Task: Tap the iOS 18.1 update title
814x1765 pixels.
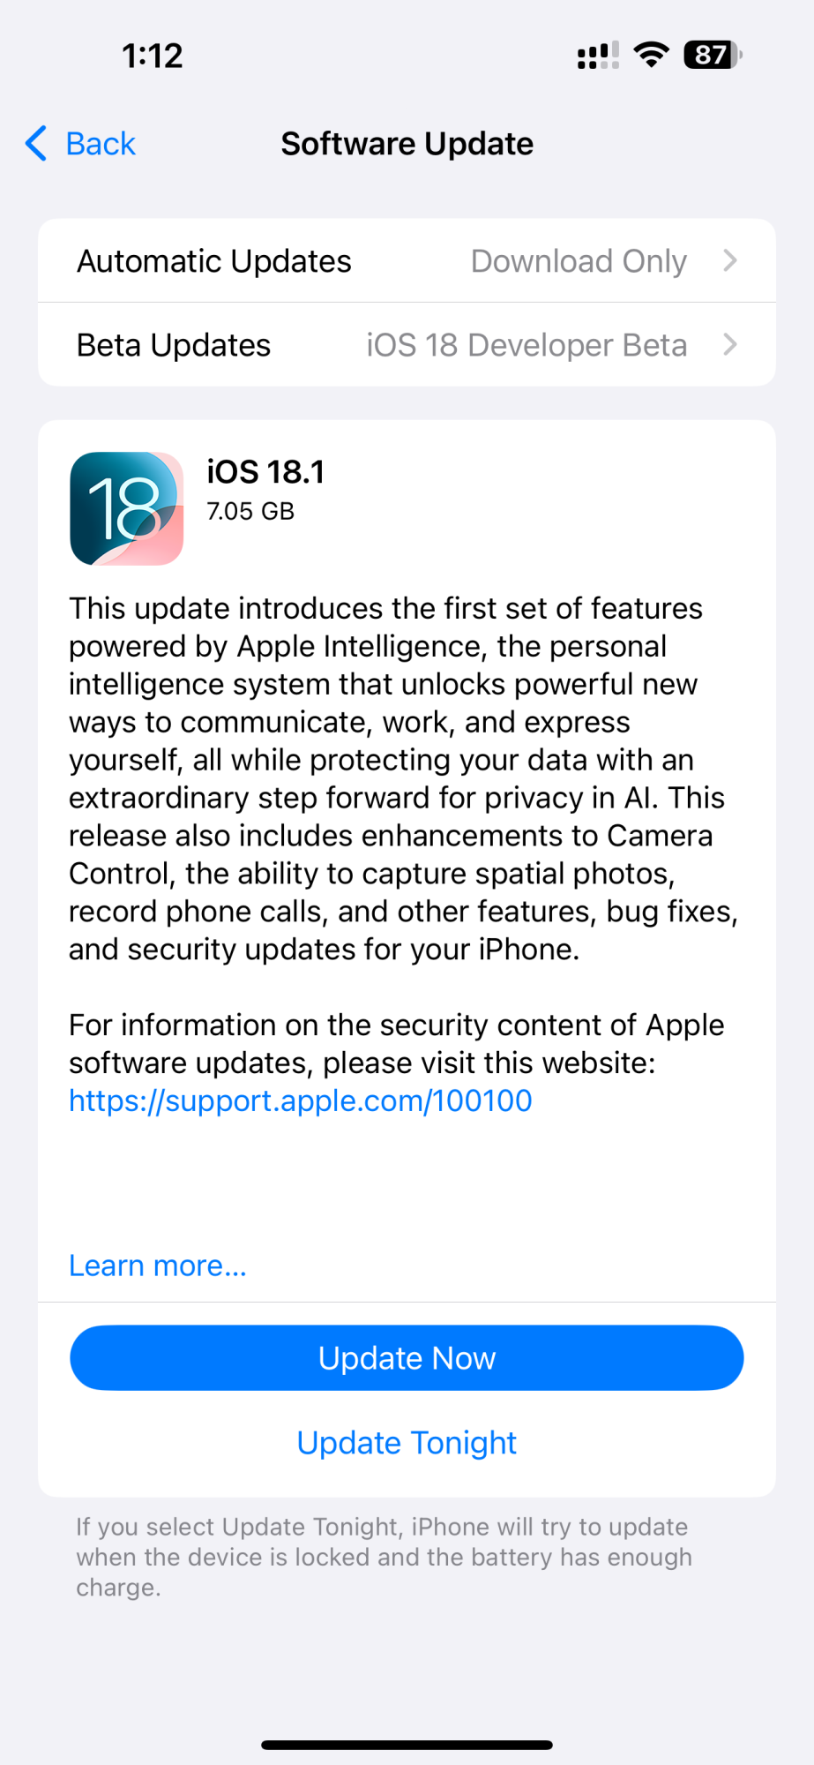Action: (x=265, y=472)
